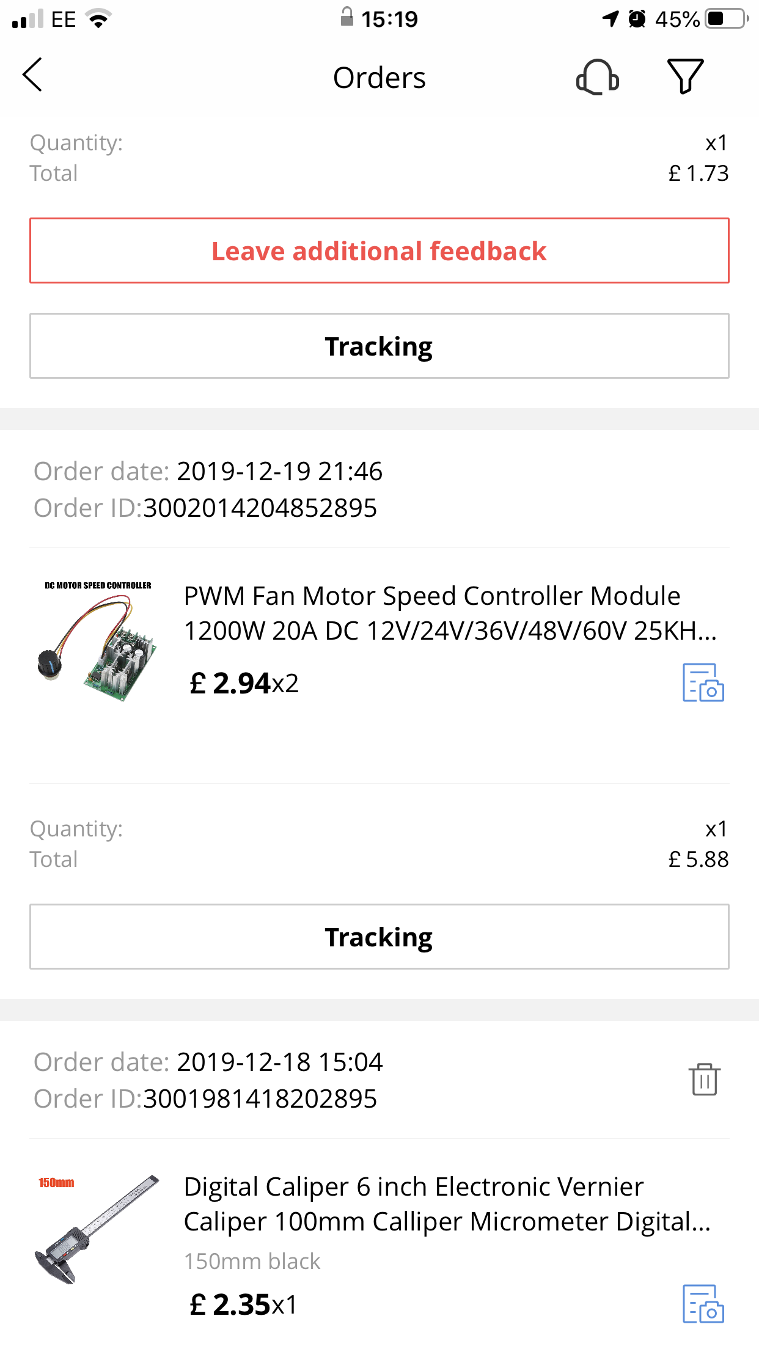Open Tracking for the £5.88 order
The height and width of the screenshot is (1349, 759).
click(379, 937)
